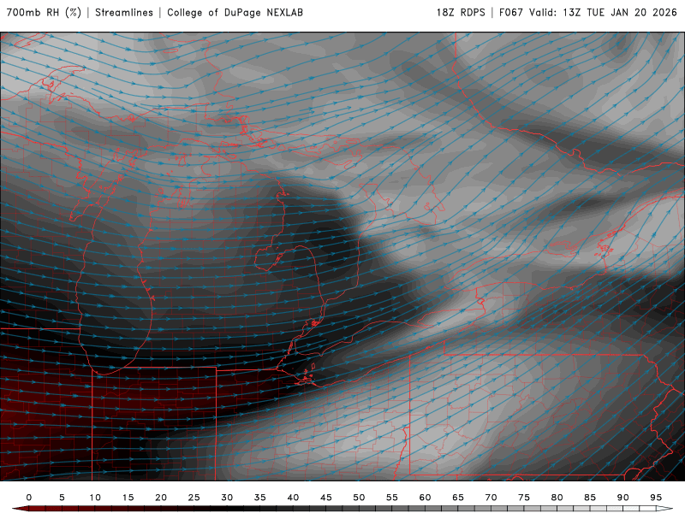Click the colorbar label "85"

pos(590,498)
